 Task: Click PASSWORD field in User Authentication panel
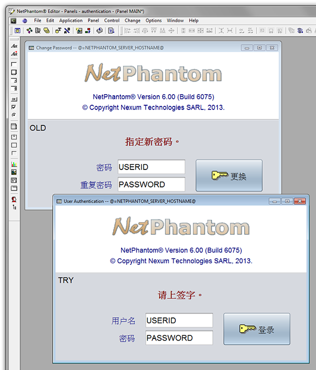coord(179,338)
